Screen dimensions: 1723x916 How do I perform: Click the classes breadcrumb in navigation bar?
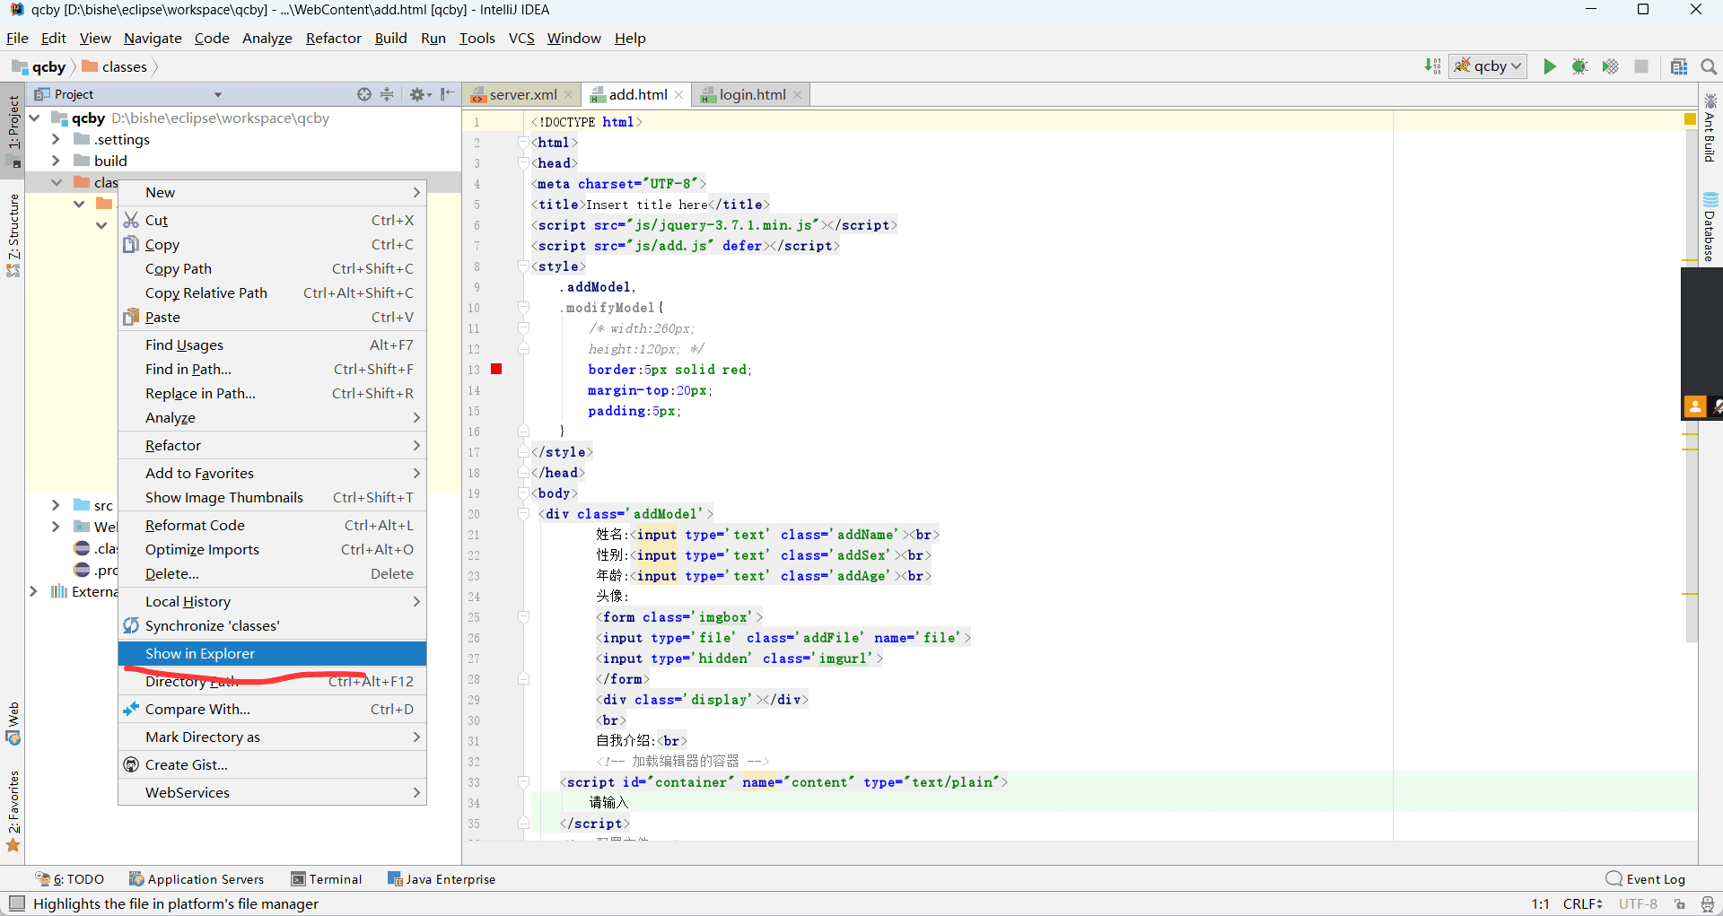(x=115, y=66)
